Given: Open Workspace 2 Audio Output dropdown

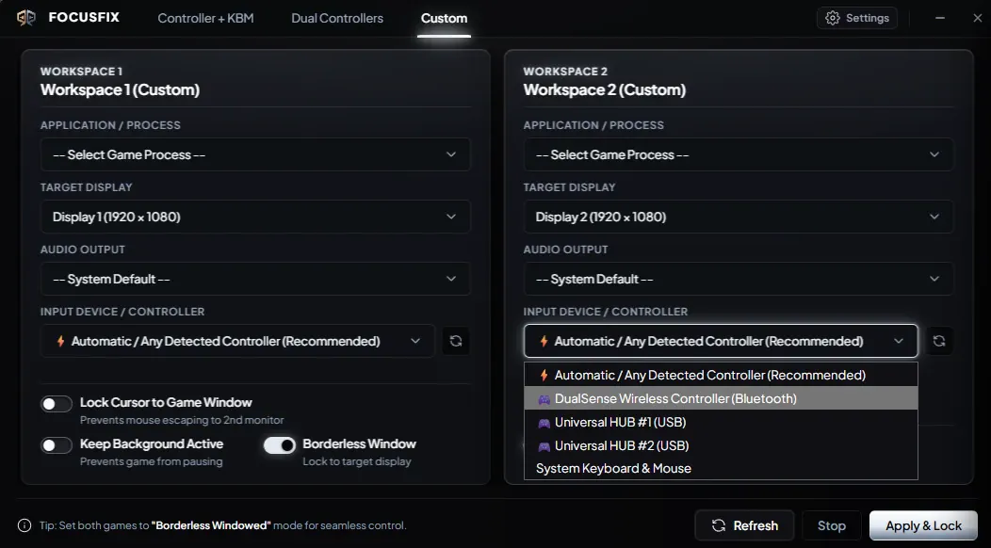Looking at the screenshot, I should point(739,279).
